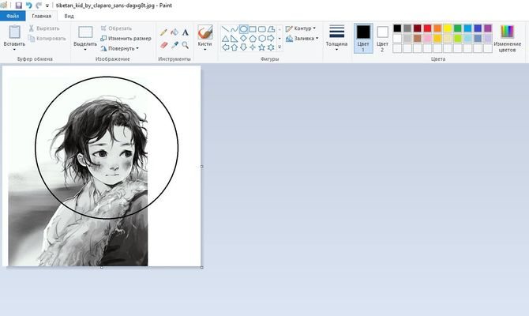
Task: Pick the gray color swatch
Action: tap(407, 28)
